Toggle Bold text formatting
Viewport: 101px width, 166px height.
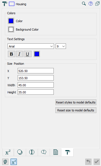11,54
